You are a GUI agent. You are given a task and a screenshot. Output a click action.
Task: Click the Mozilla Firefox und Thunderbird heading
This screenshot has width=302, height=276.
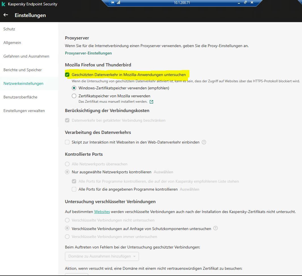click(98, 65)
